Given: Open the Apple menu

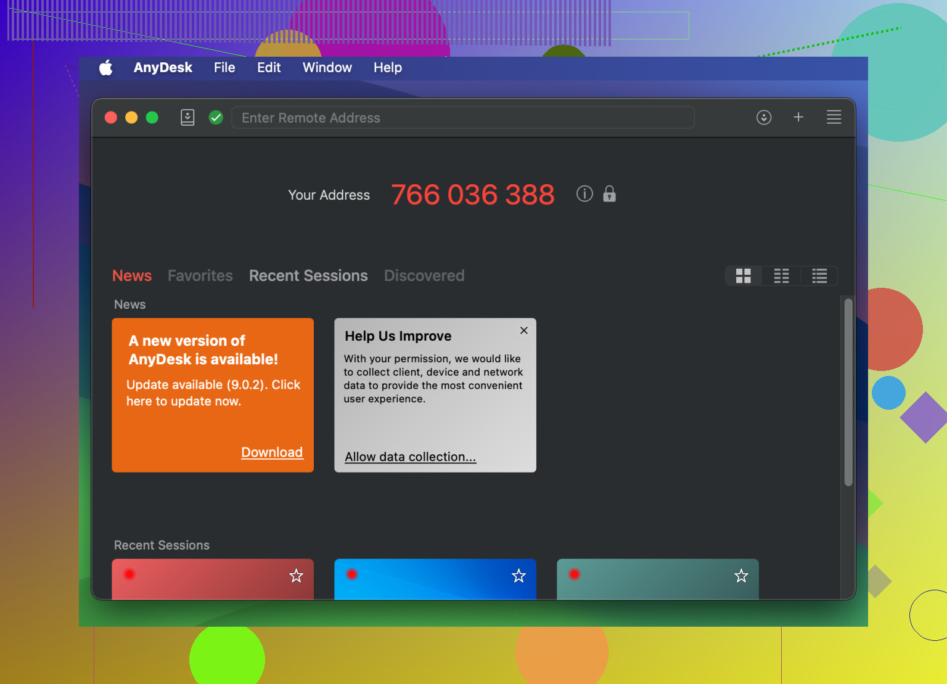Looking at the screenshot, I should tap(106, 68).
